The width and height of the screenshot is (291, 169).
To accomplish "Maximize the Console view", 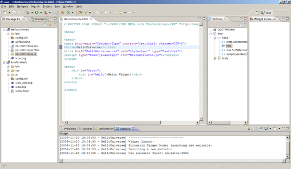I will [x=287, y=128].
